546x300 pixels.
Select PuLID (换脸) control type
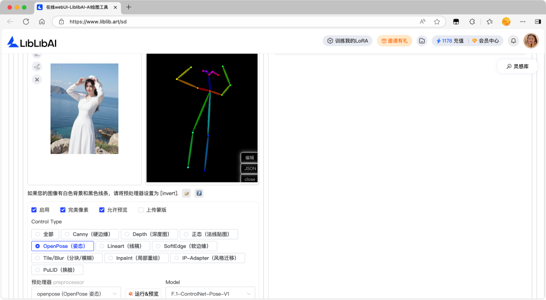point(58,270)
